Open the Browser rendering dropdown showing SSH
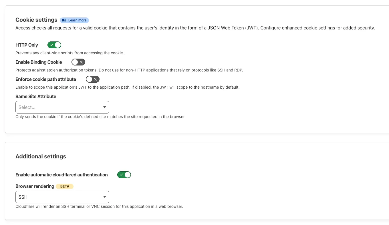389x225 pixels. click(x=62, y=197)
